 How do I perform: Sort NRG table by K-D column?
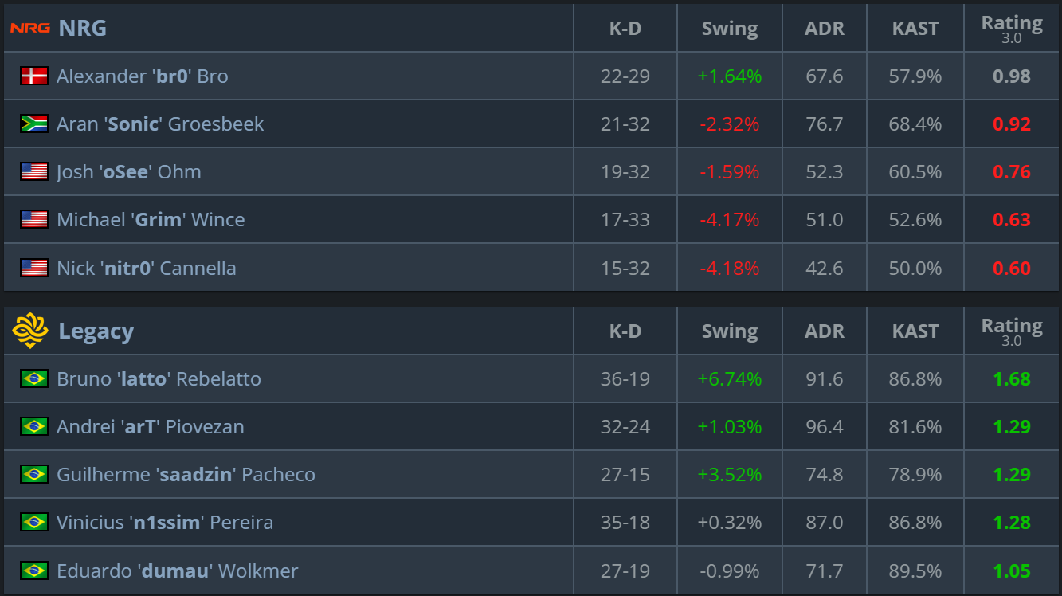pyautogui.click(x=625, y=29)
